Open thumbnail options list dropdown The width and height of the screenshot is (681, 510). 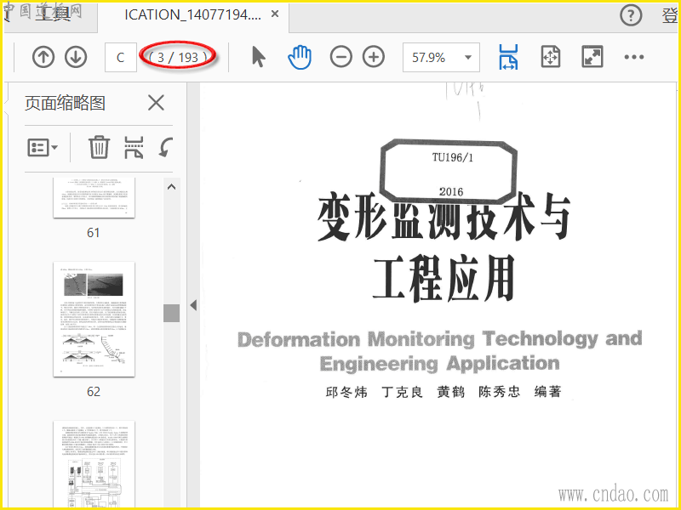[43, 147]
